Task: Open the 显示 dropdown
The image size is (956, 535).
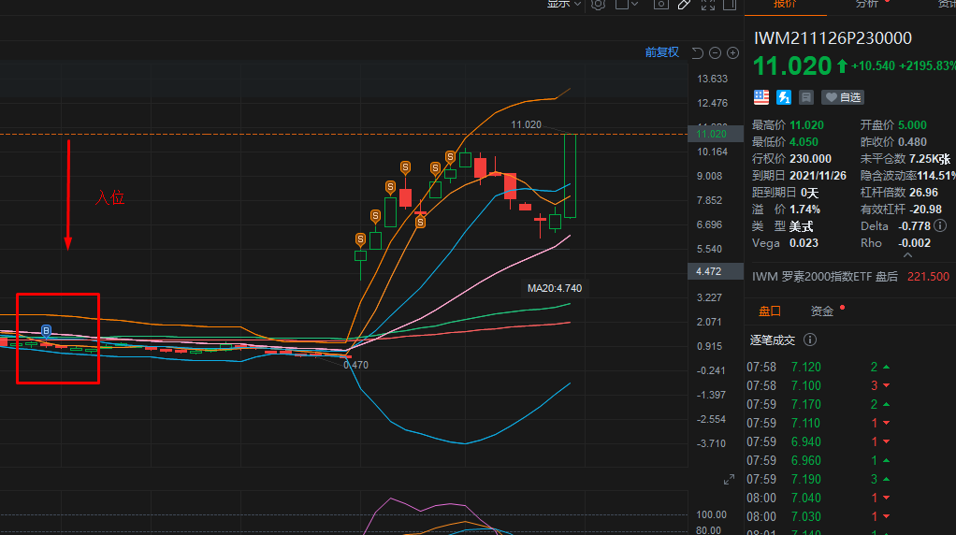Action: (x=563, y=4)
